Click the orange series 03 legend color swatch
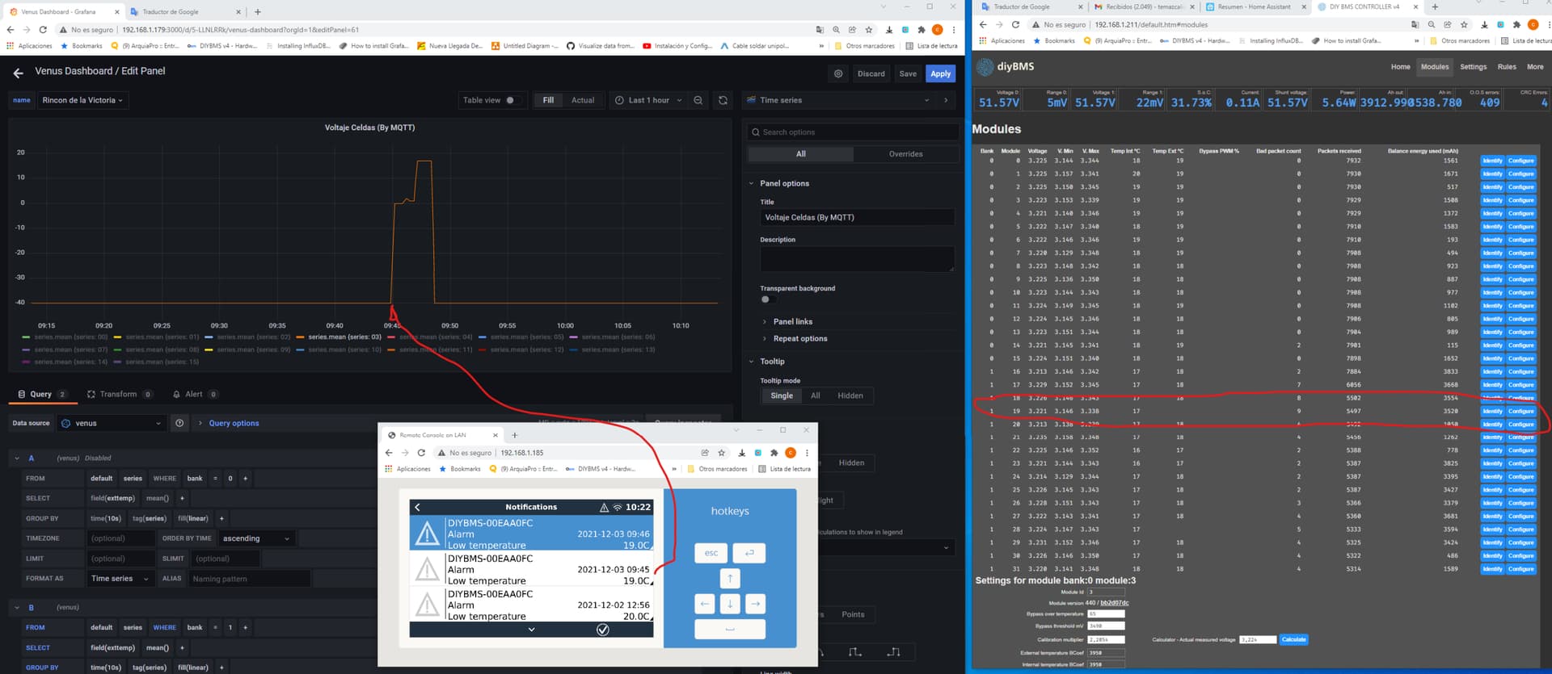The image size is (1552, 674). pos(301,337)
